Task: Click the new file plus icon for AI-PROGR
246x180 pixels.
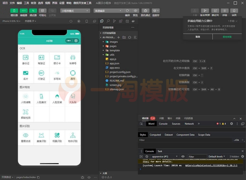Action: (x=119, y=37)
